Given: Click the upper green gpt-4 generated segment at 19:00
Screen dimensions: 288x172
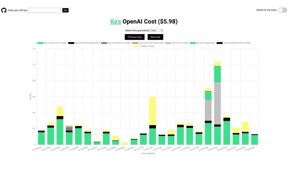Looking at the screenshot, I should [x=217, y=74].
